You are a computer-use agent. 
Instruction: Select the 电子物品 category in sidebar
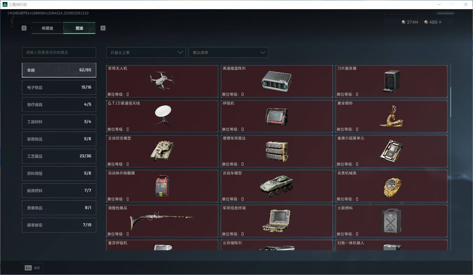pyautogui.click(x=59, y=87)
